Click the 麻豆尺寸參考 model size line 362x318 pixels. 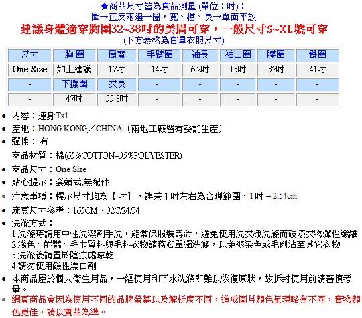coord(76,210)
